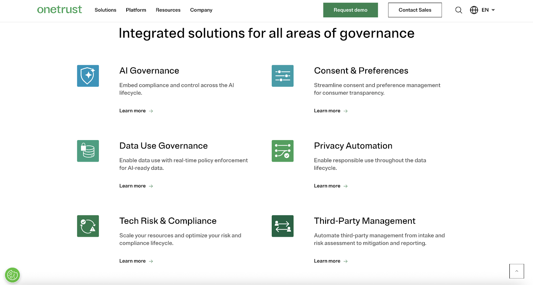Screen dimensions: 533x285
Task: Follow Learn more under Tech Risk & Compliance
Action: point(133,261)
